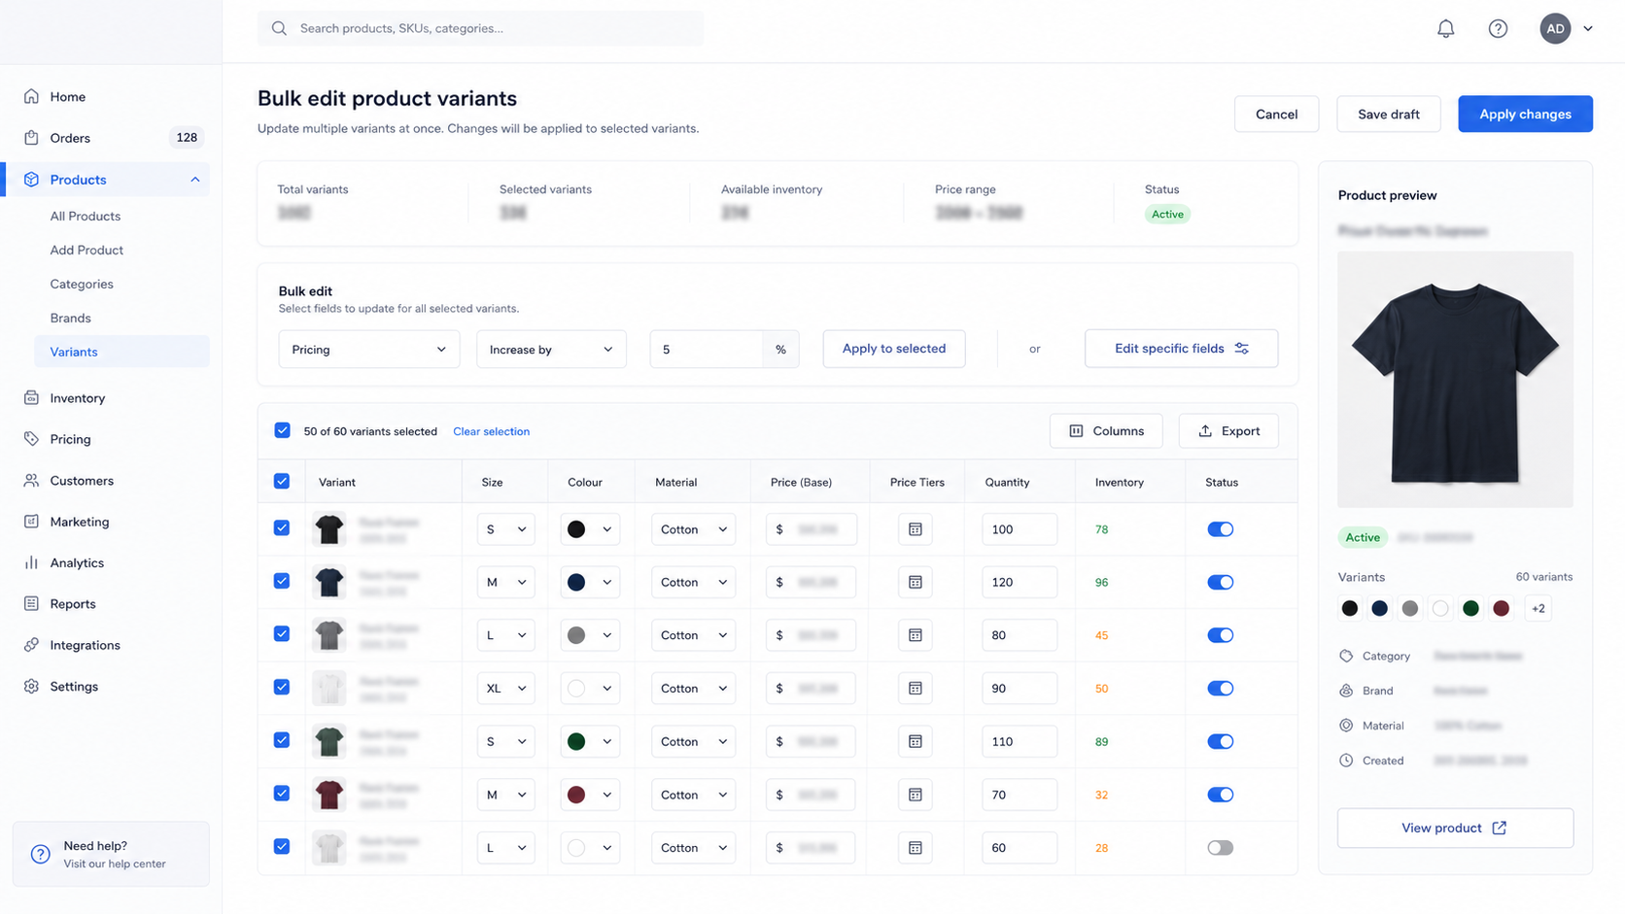The height and width of the screenshot is (914, 1625).
Task: Uncheck the quantity 80 row checkbox
Action: (x=282, y=634)
